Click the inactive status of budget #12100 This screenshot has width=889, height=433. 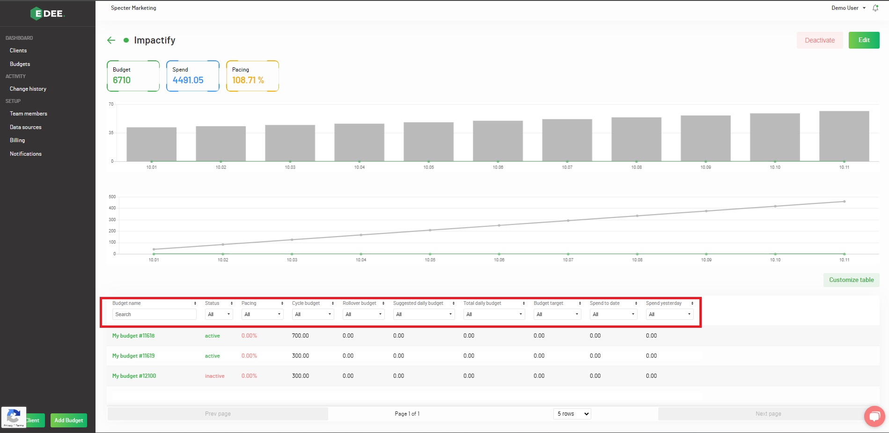[214, 376]
